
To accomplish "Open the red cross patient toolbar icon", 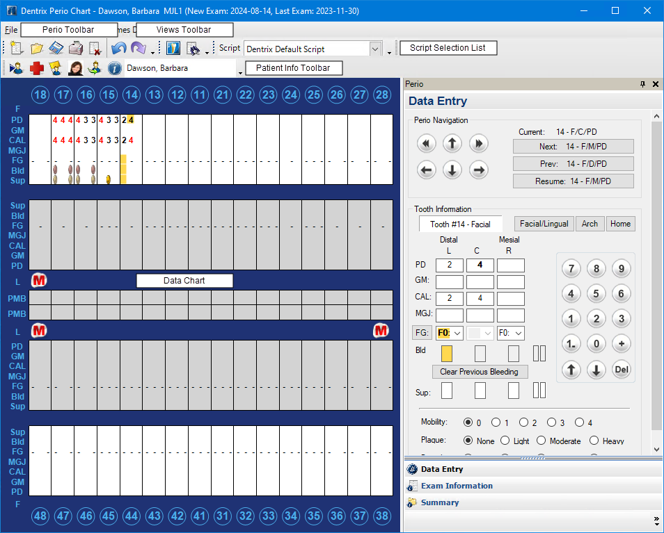I will [x=36, y=68].
